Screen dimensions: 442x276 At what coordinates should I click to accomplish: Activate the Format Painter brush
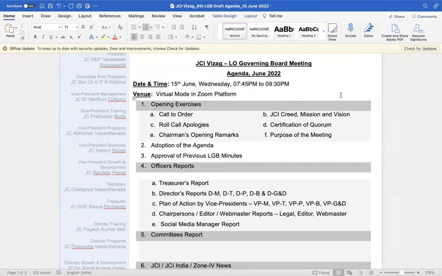[x=22, y=38]
